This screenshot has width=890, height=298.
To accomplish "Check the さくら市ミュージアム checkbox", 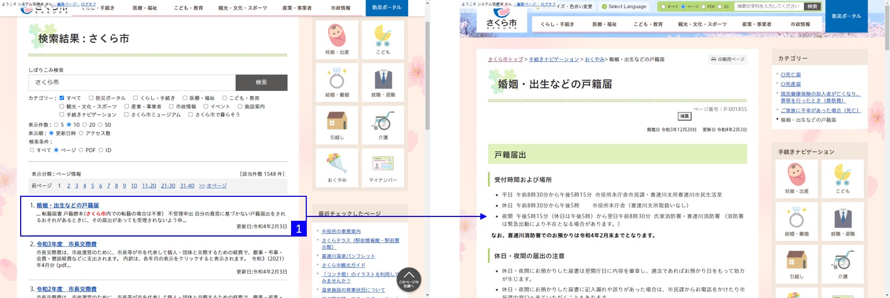I will [x=126, y=115].
